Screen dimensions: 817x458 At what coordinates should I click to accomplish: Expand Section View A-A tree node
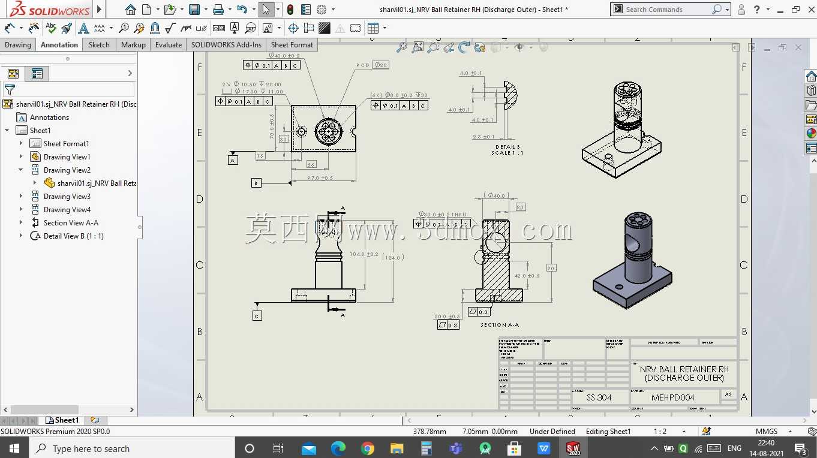21,222
